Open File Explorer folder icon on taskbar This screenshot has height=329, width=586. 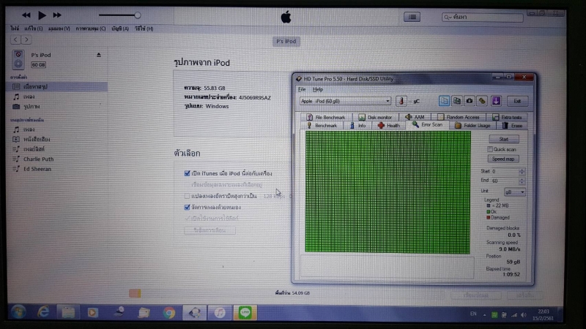click(68, 313)
